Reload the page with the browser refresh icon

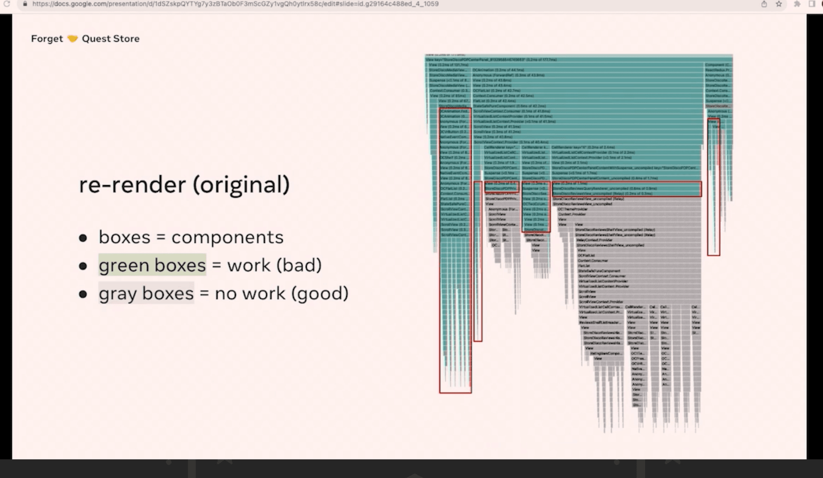pos(7,4)
